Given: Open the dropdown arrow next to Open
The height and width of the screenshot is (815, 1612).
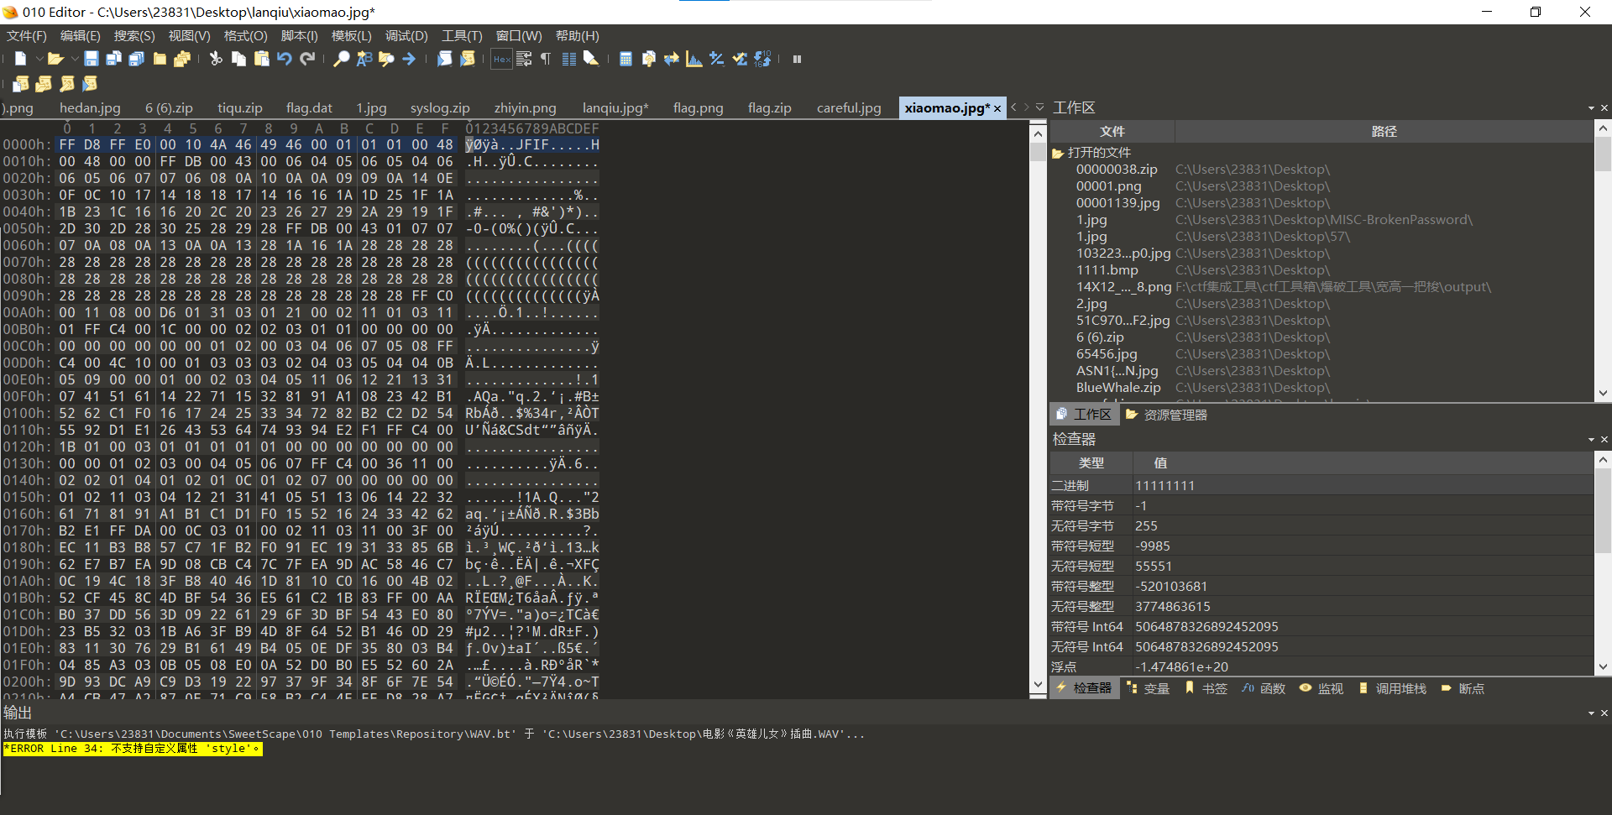Looking at the screenshot, I should tap(74, 59).
